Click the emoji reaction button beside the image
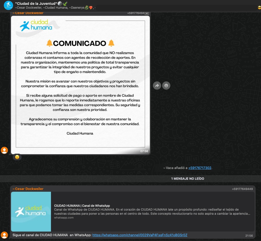The height and width of the screenshot is (241, 261). pos(166,86)
